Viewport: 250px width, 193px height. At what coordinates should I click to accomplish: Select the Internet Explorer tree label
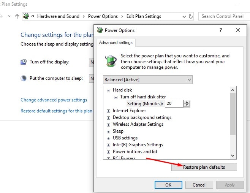coord(129,111)
